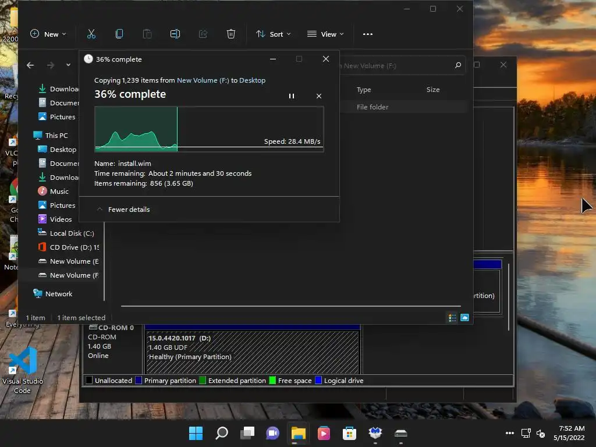This screenshot has width=596, height=447.
Task: Open pinned Downloads in Quick access
Action: (59, 89)
